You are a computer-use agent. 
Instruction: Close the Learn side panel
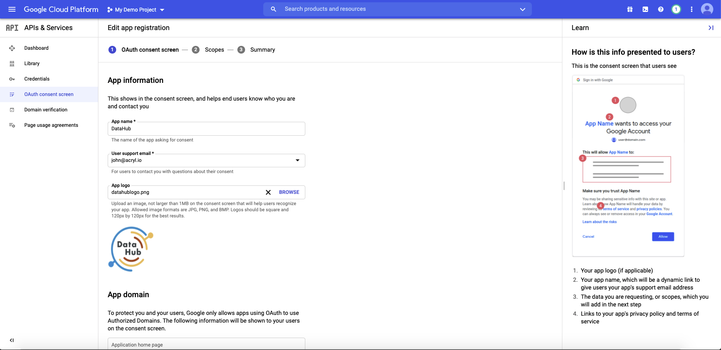click(711, 27)
